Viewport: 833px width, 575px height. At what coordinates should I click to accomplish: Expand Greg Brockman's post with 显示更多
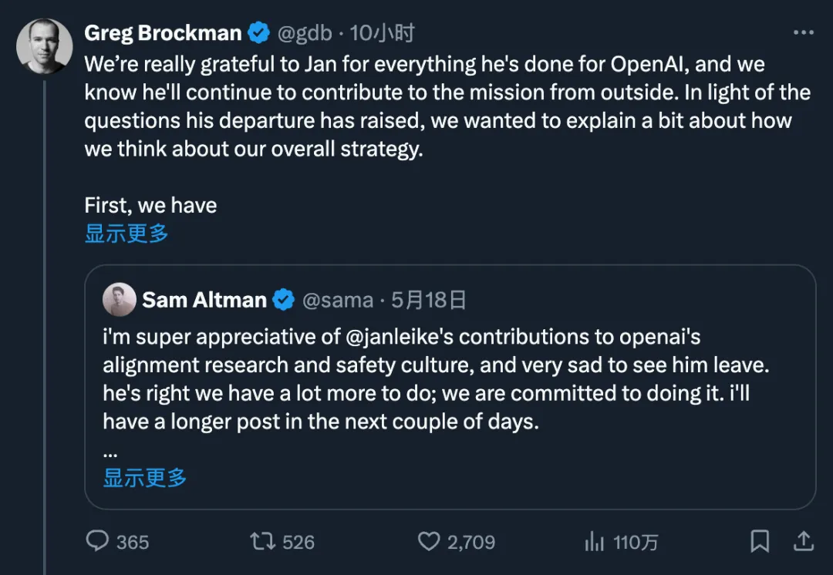click(x=125, y=233)
